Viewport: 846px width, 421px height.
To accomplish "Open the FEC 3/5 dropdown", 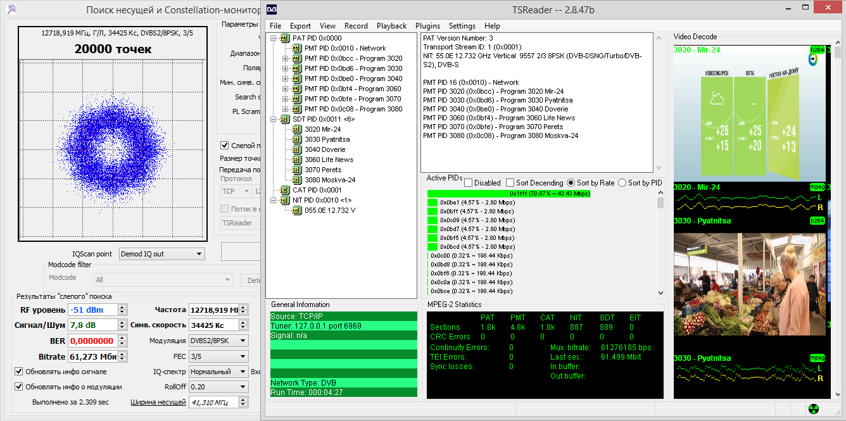I will pos(218,356).
